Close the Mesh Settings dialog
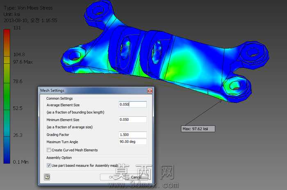This screenshot has height=190, width=287. [150, 90]
